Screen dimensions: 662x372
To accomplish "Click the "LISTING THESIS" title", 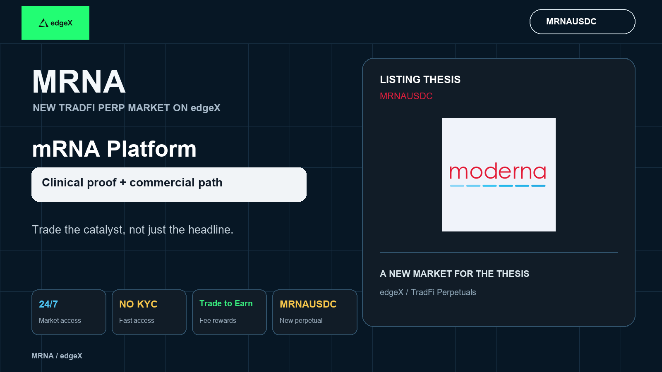I will (x=420, y=79).
